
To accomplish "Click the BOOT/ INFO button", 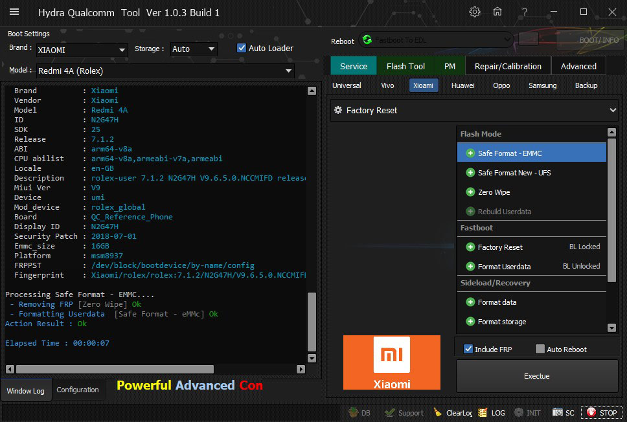I will (x=591, y=40).
